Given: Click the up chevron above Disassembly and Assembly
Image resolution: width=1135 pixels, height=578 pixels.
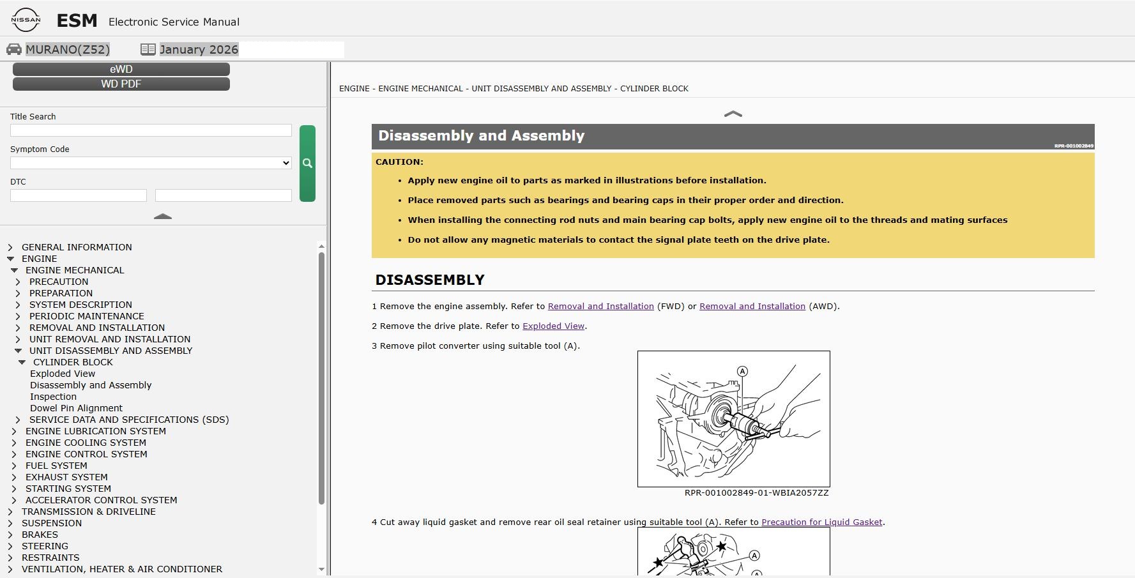Looking at the screenshot, I should (x=733, y=114).
